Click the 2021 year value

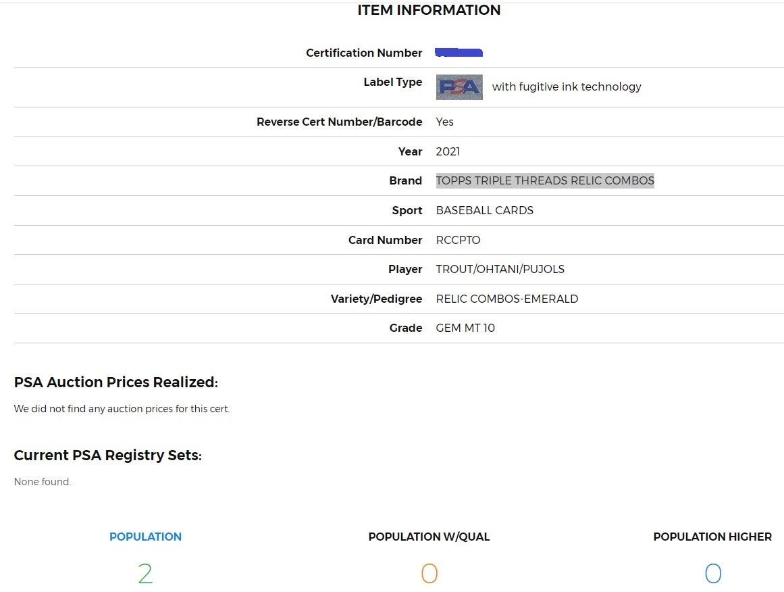448,151
